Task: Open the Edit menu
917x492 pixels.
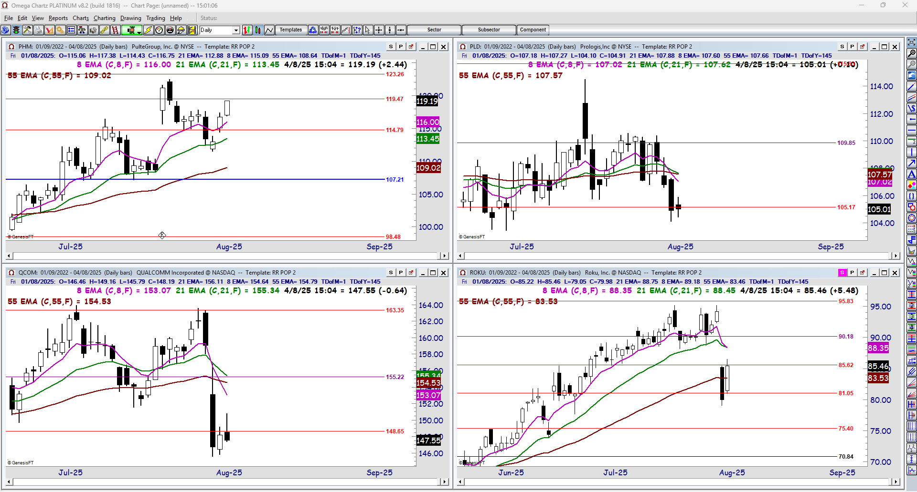Action: (22, 18)
